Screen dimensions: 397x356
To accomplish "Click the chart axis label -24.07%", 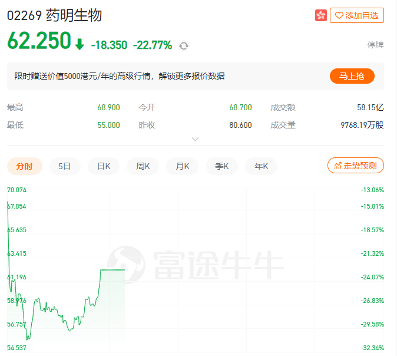I will click(372, 277).
